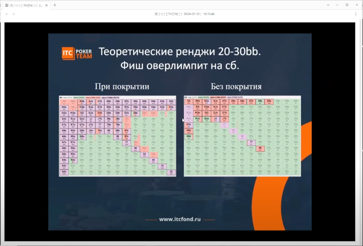Click A7s cell in 'Без покрытия' chart
This screenshot has width=363, height=246.
251,102
